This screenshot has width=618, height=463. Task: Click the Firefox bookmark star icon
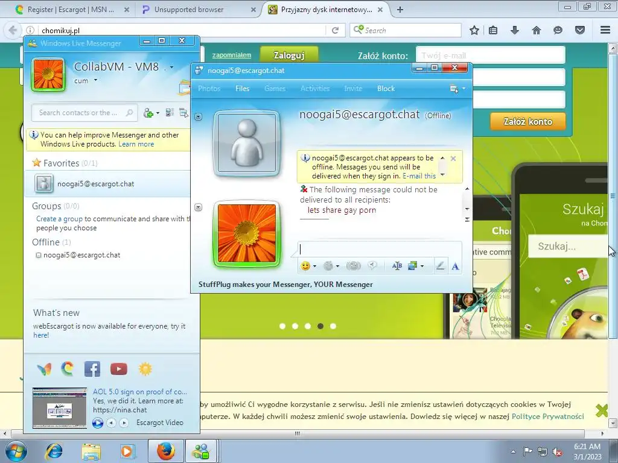tap(474, 30)
